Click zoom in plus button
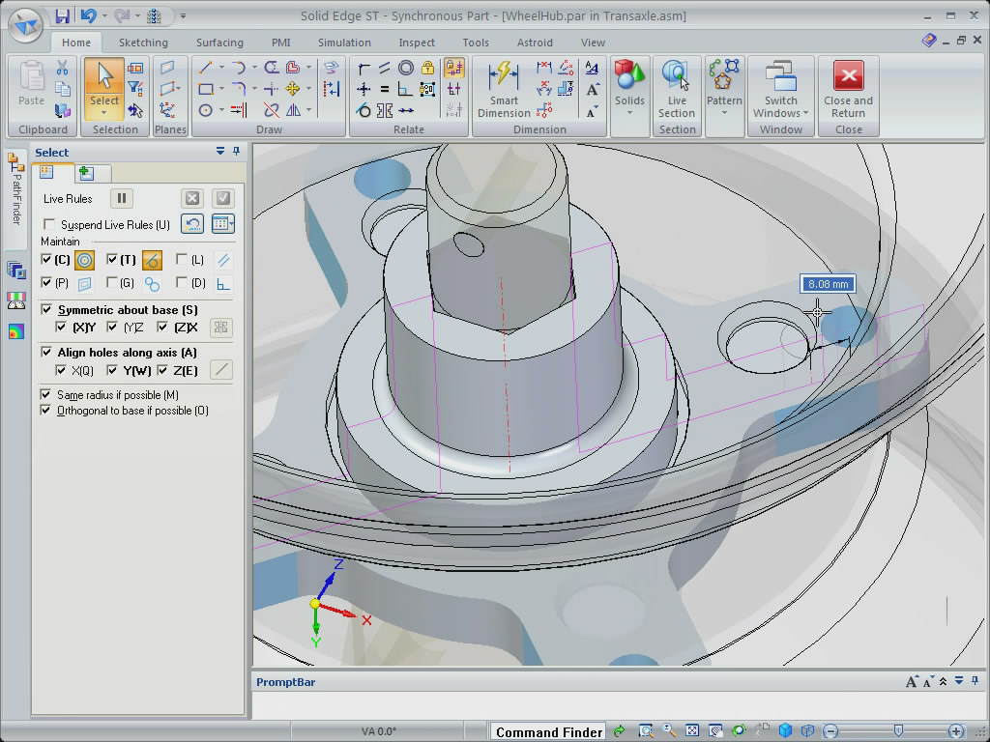This screenshot has height=742, width=990. point(956,730)
